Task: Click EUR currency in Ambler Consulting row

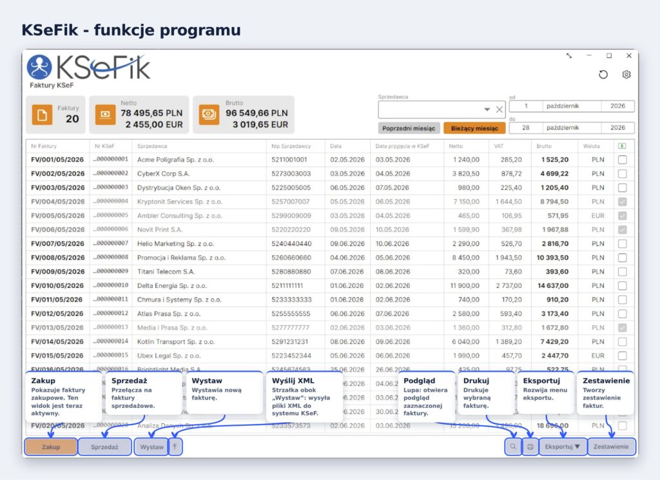Action: pos(597,216)
